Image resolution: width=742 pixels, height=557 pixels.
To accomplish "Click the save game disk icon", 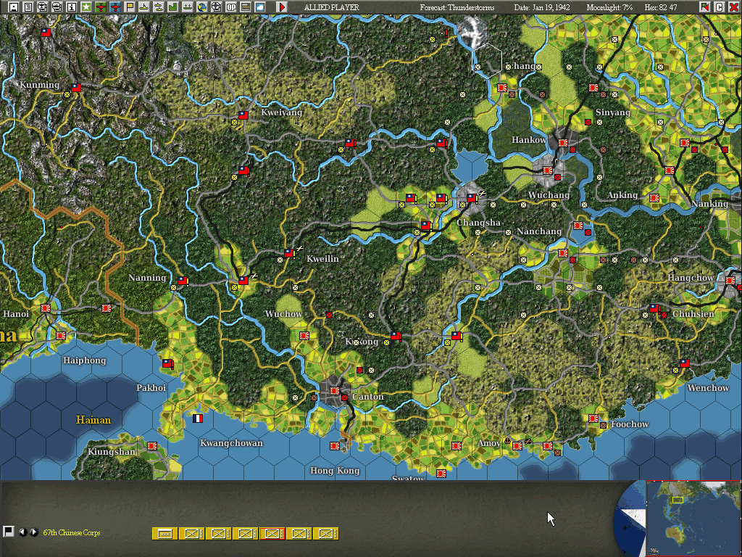I will [14, 7].
